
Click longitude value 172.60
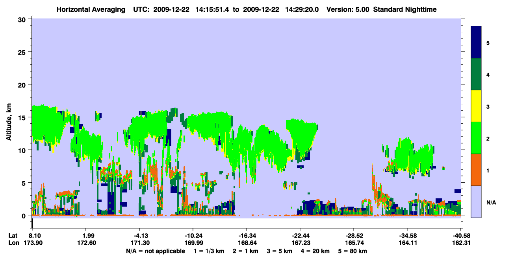(x=86, y=243)
